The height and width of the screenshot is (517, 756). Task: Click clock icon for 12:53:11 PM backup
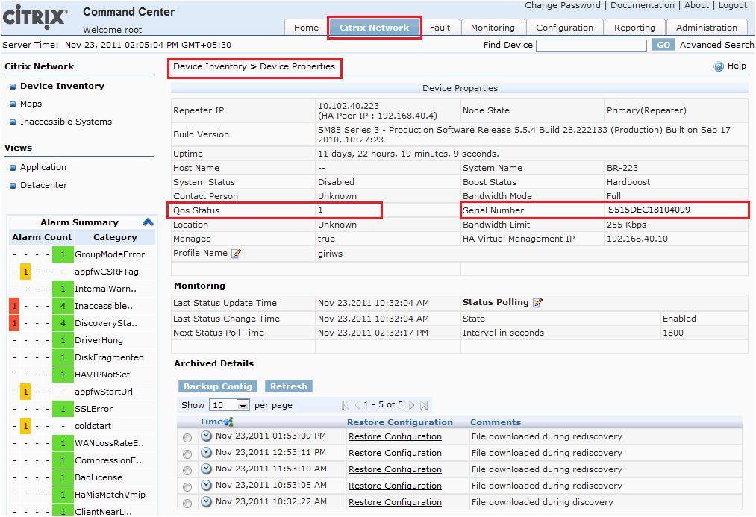tap(207, 452)
